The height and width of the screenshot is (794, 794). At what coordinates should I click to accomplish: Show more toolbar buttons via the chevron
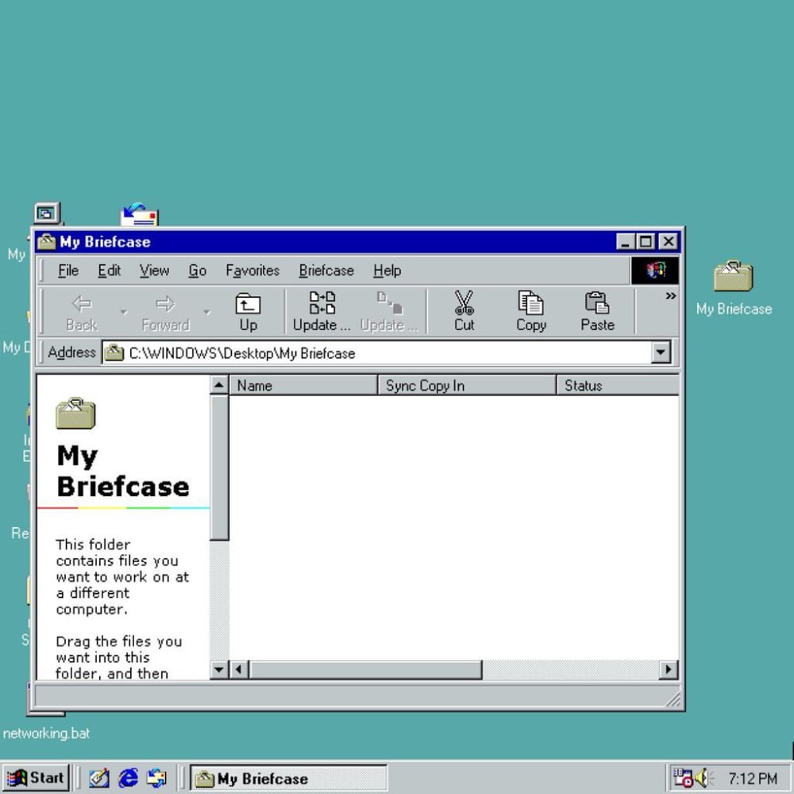click(670, 295)
